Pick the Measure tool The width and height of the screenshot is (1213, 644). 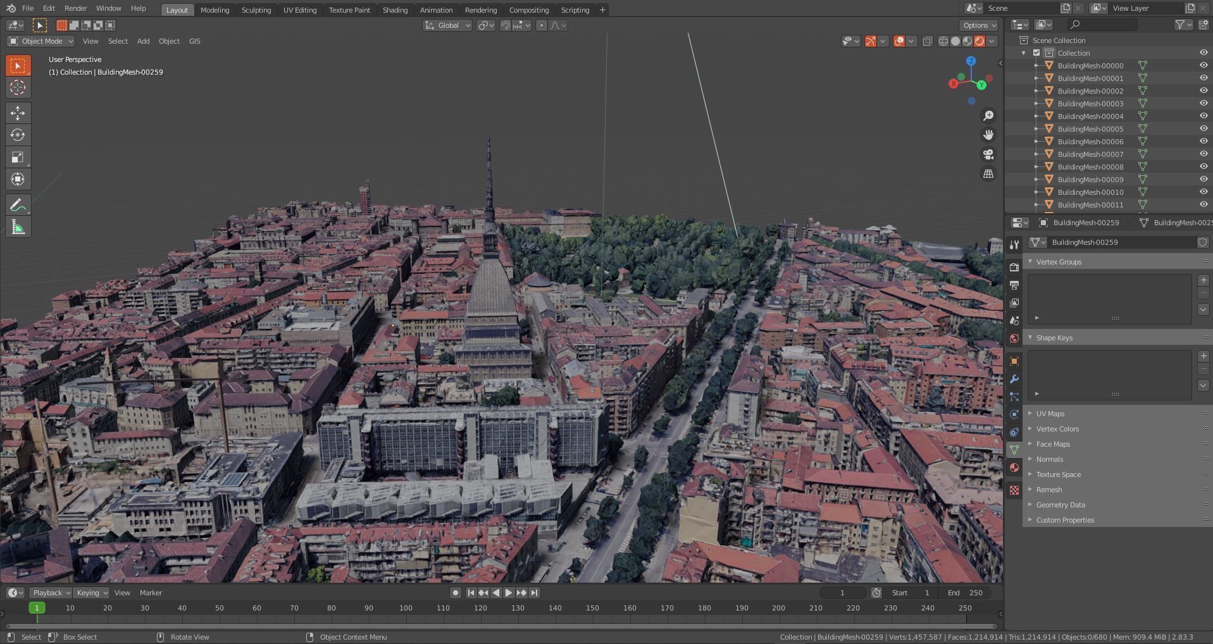(18, 228)
